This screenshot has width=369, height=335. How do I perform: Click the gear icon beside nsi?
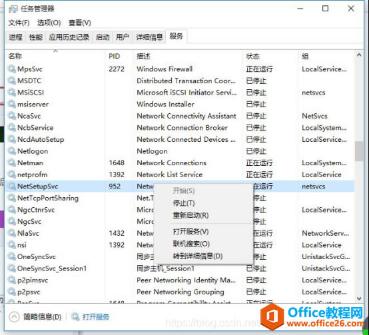11,245
